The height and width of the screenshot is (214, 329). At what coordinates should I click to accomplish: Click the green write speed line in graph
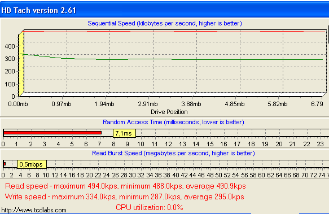click(171, 59)
